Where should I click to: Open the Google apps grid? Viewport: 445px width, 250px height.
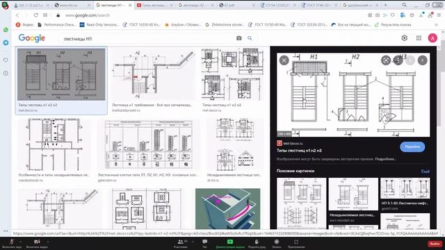(419, 38)
